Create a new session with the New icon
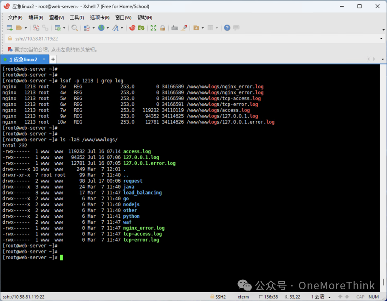The width and height of the screenshot is (387, 301). pos(9,28)
